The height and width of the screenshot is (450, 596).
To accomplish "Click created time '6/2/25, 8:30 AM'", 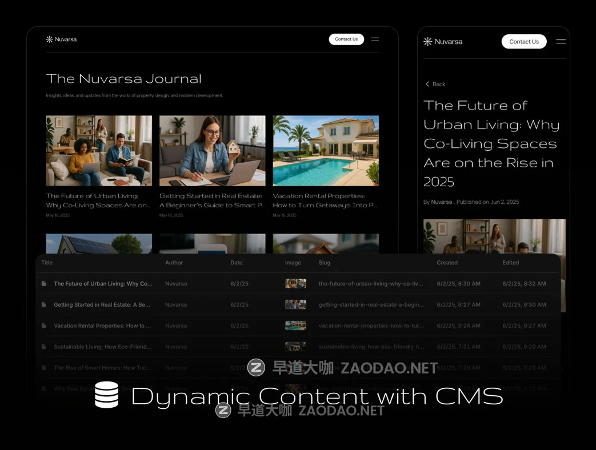I will (458, 283).
